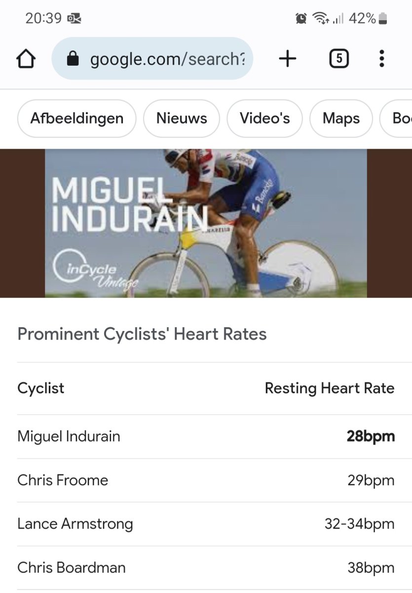Tap the lock icon in address bar
This screenshot has width=412, height=593.
pos(73,59)
